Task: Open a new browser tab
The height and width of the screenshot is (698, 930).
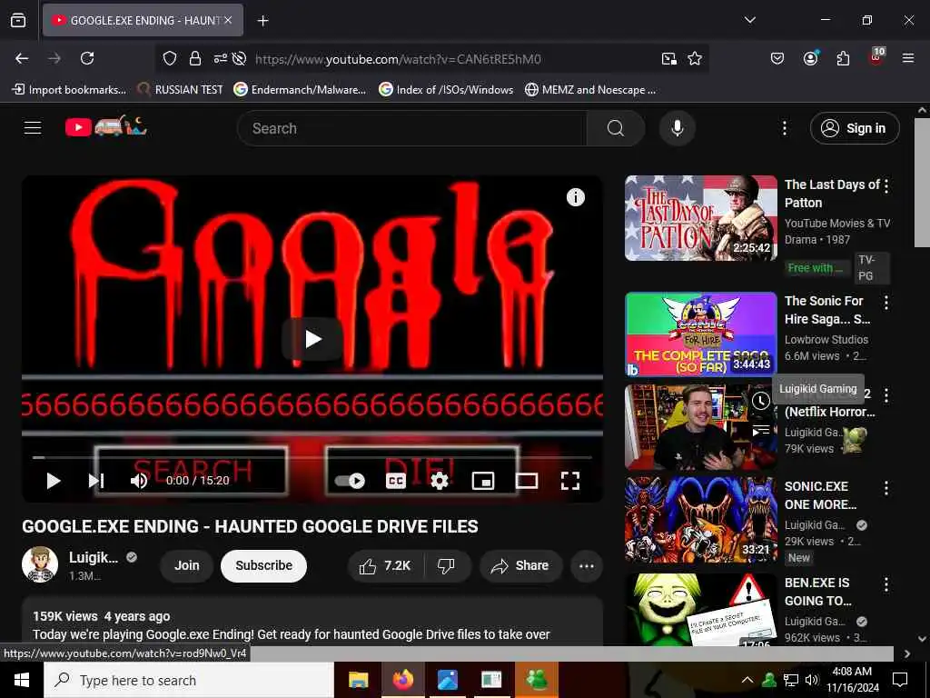Action: [262, 21]
